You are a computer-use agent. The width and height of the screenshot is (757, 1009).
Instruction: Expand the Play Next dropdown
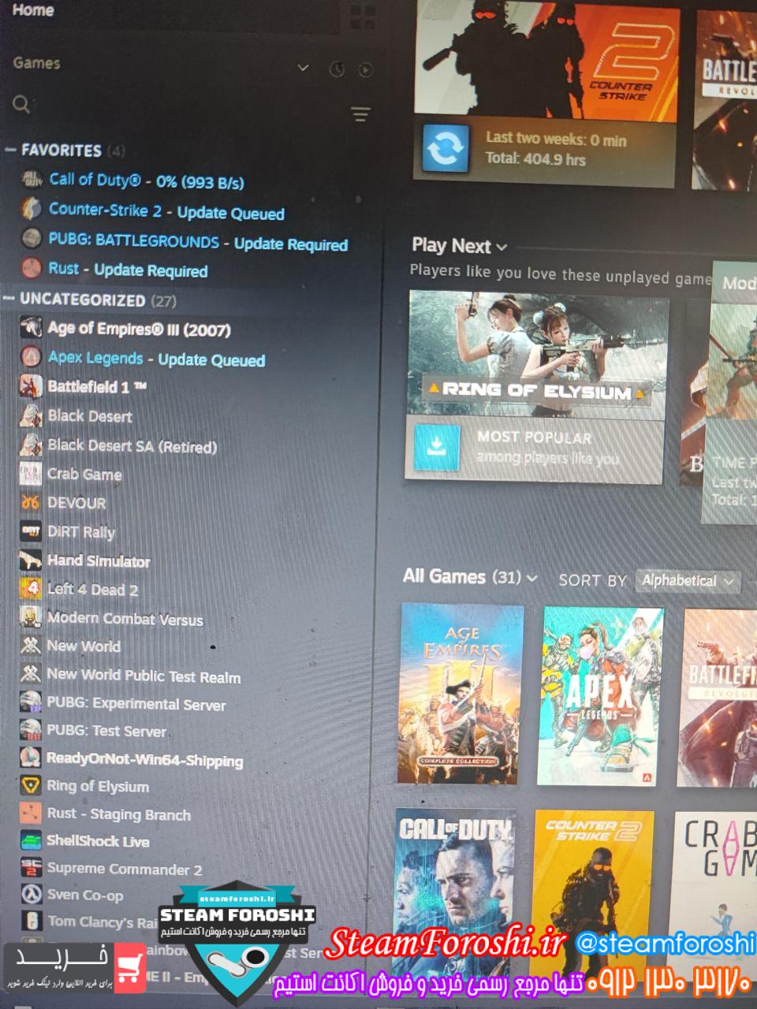(502, 248)
